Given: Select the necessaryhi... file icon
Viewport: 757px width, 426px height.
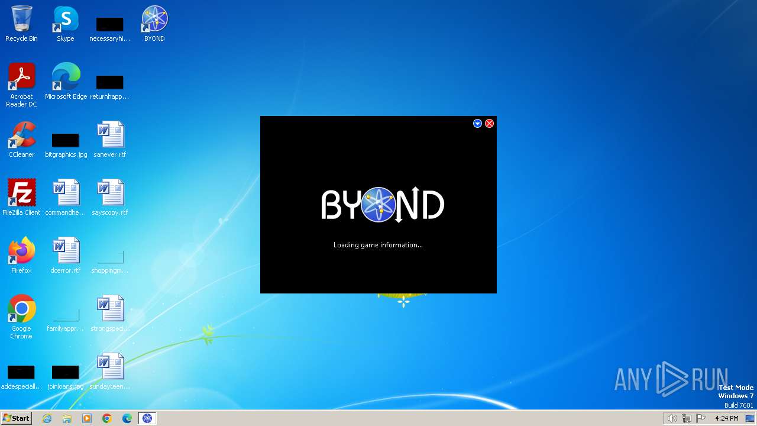Looking at the screenshot, I should pyautogui.click(x=110, y=28).
